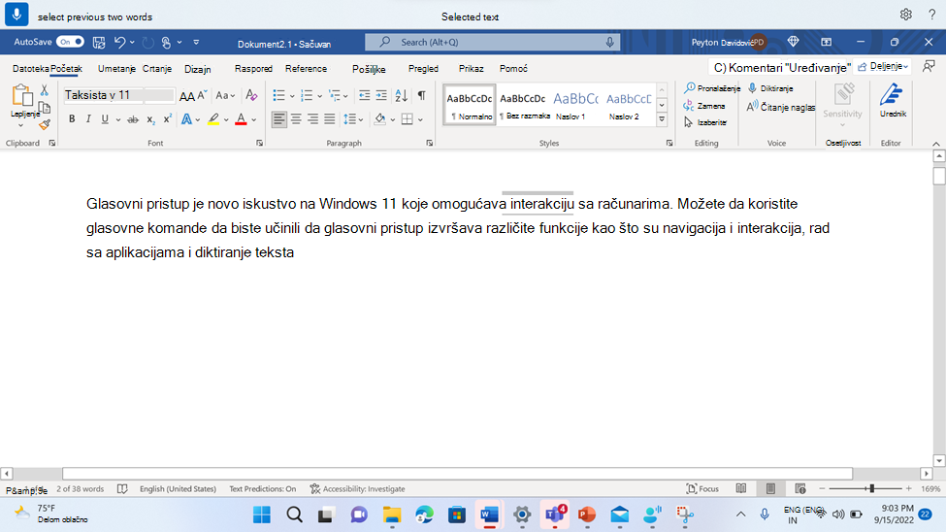Open the Borders dropdown arrow
The width and height of the screenshot is (946, 532).
click(420, 119)
